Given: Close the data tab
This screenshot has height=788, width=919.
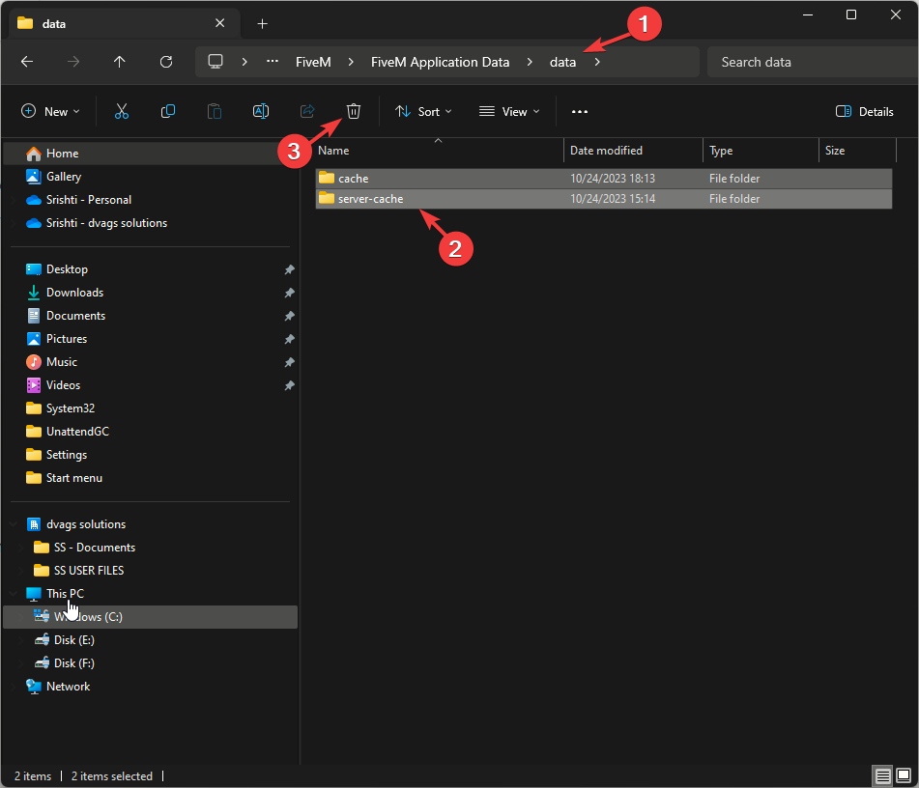Looking at the screenshot, I should [219, 23].
